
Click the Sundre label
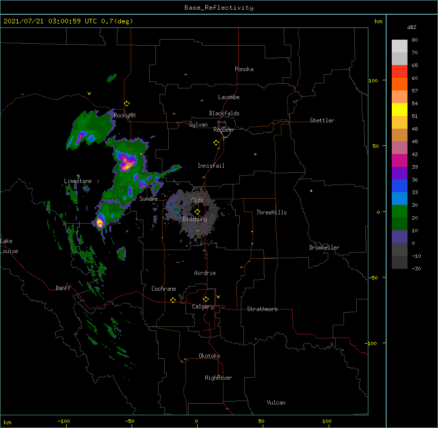[148, 199]
